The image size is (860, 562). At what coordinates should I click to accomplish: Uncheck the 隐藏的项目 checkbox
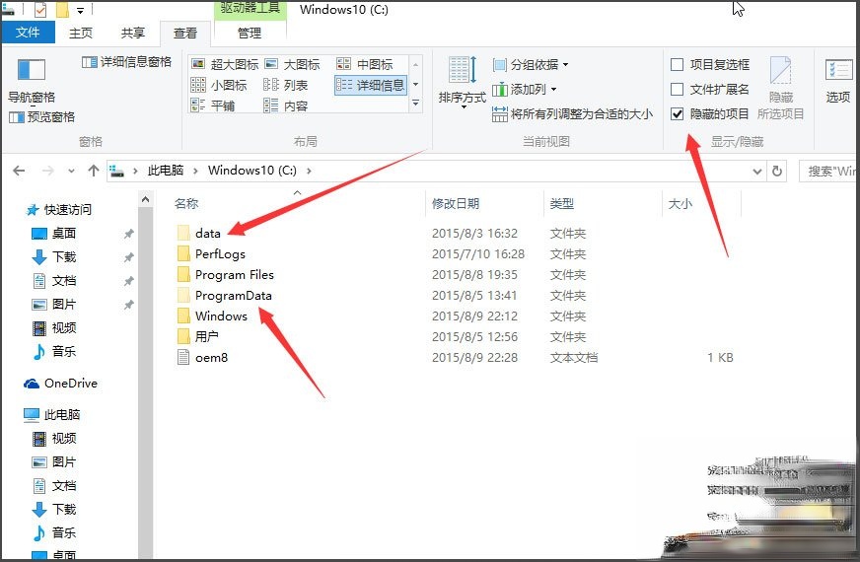[x=678, y=113]
